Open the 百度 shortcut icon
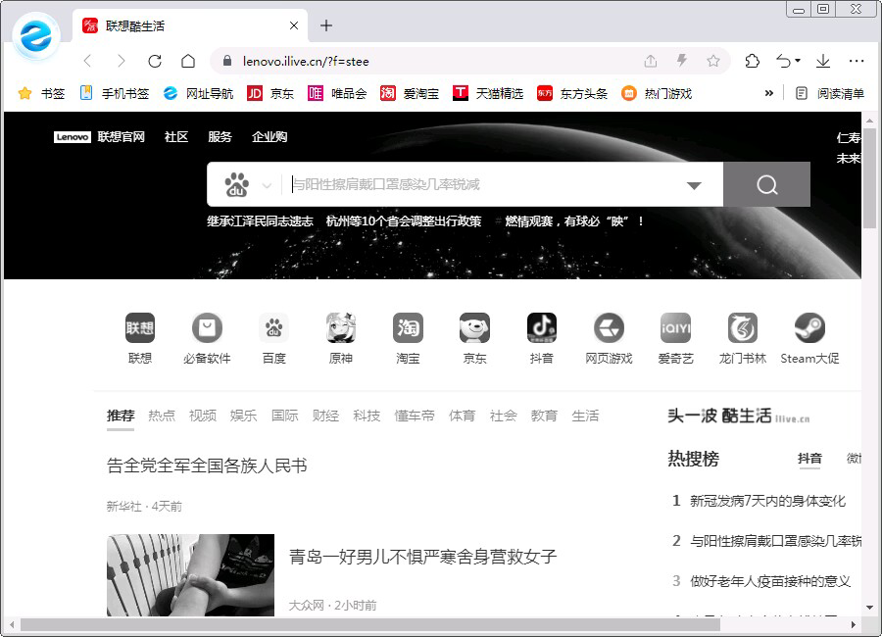This screenshot has width=882, height=637. [274, 327]
